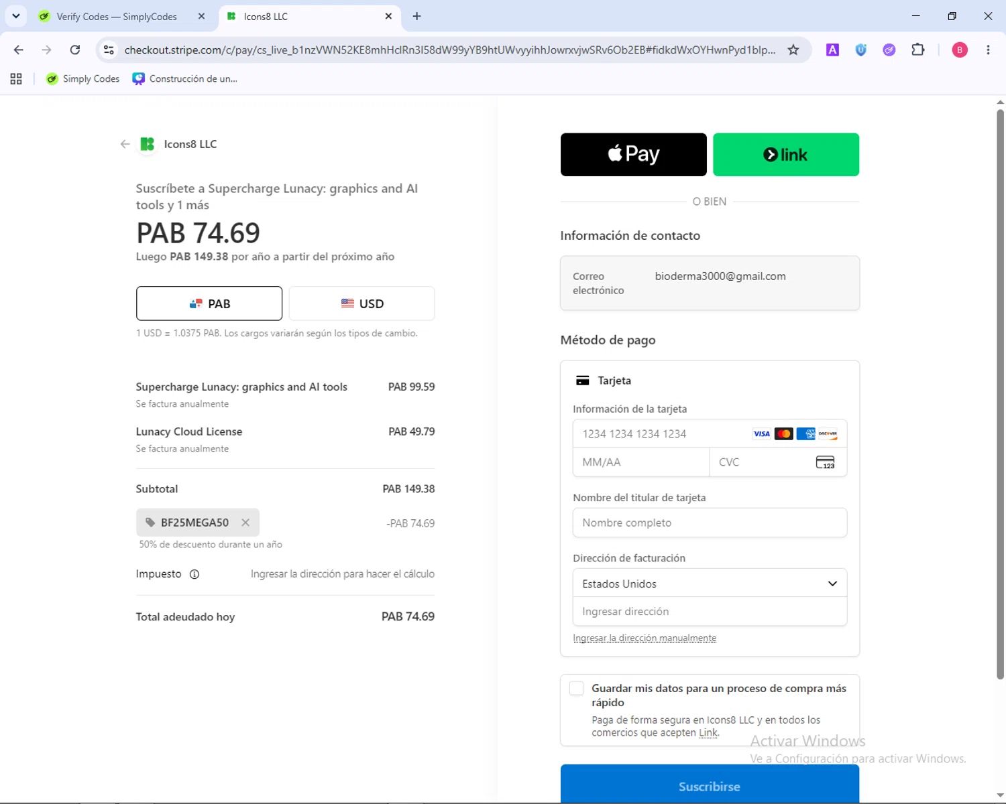Click the Nombre completo cardholder field

(710, 523)
